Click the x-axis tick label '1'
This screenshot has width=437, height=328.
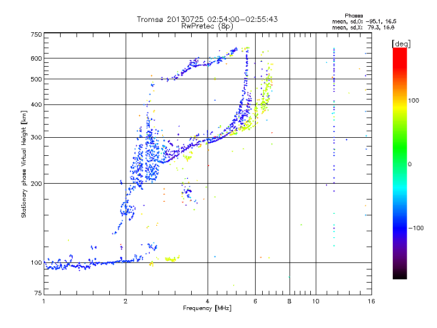(44, 301)
